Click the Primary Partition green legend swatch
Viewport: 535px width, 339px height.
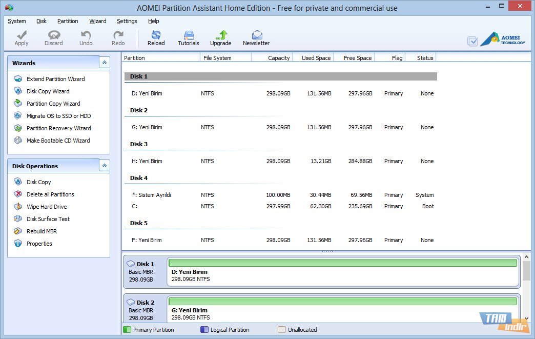(x=127, y=329)
